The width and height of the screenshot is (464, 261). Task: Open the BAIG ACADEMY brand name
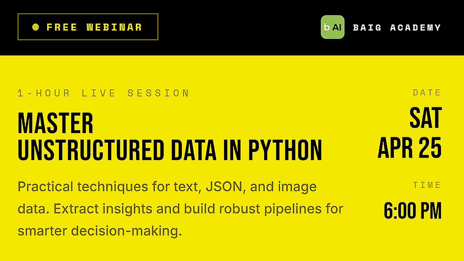[x=397, y=27]
